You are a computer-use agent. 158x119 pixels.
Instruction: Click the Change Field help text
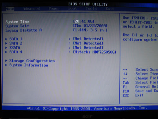pos(147,78)
